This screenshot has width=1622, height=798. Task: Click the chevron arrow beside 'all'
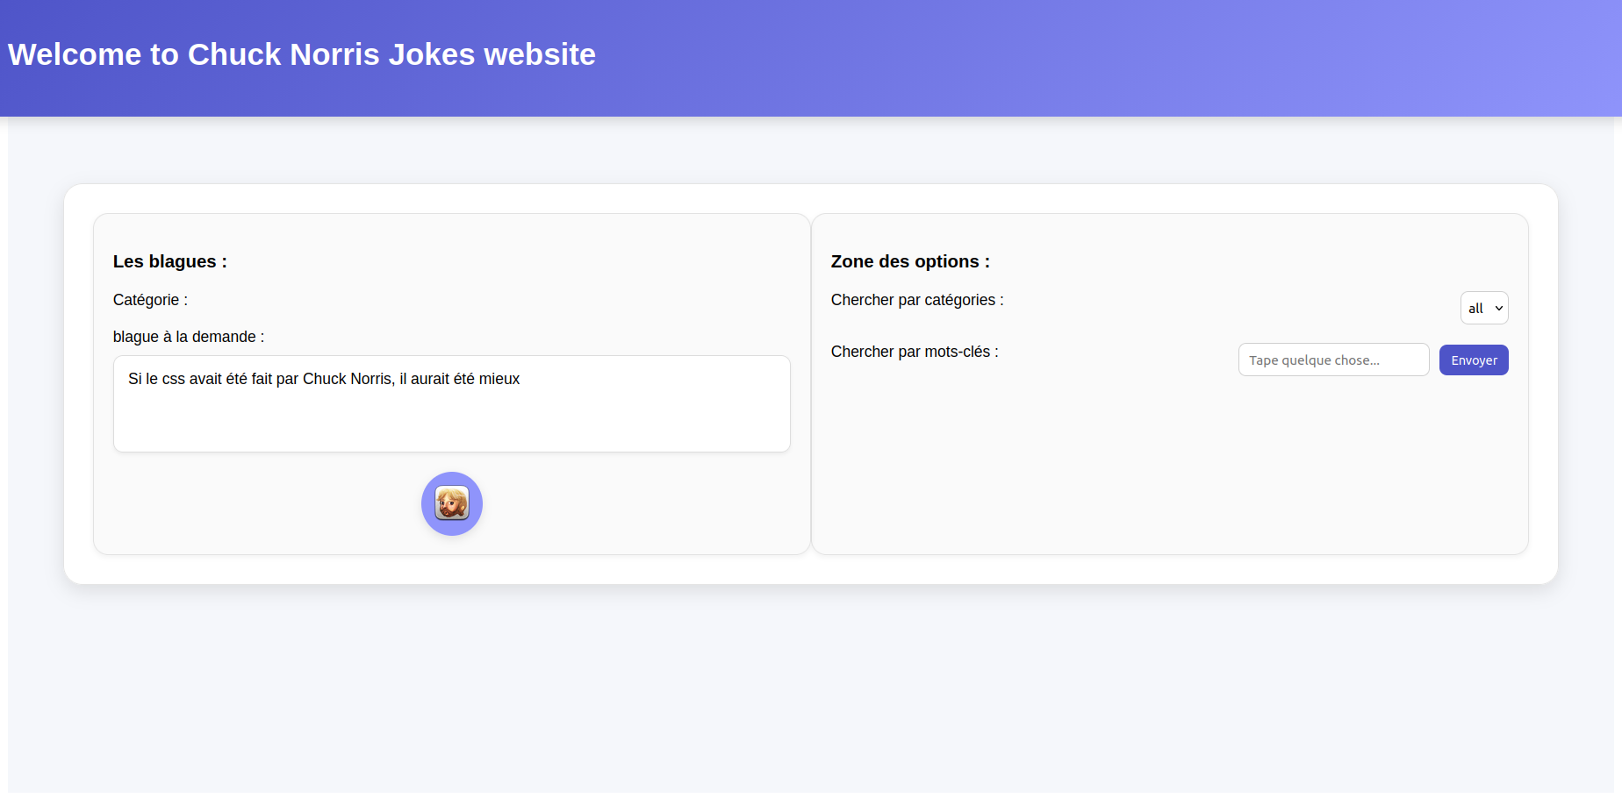click(x=1499, y=309)
